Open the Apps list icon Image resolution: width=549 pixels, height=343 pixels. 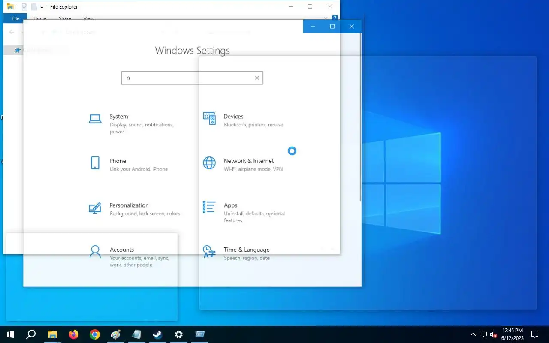(209, 207)
